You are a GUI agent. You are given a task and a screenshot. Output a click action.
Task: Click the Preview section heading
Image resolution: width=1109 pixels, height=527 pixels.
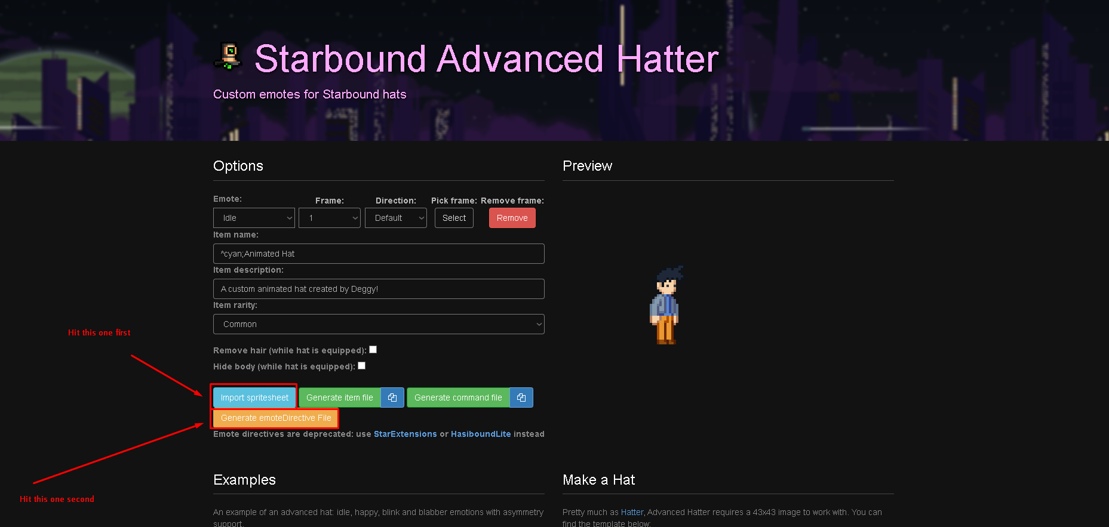point(587,166)
